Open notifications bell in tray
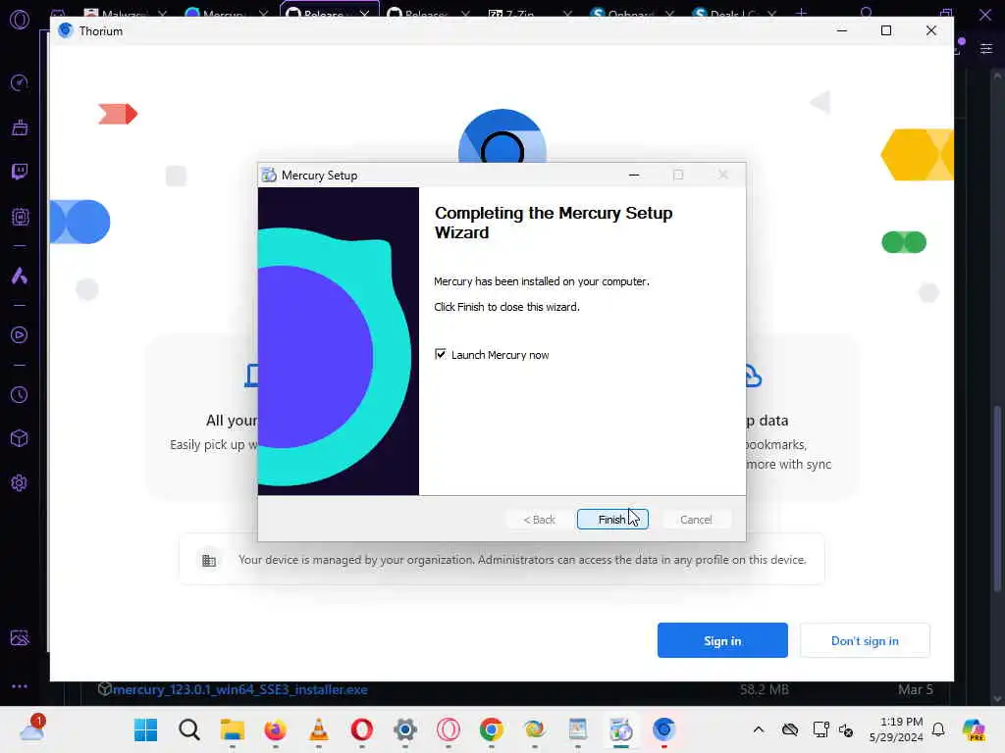 938,729
